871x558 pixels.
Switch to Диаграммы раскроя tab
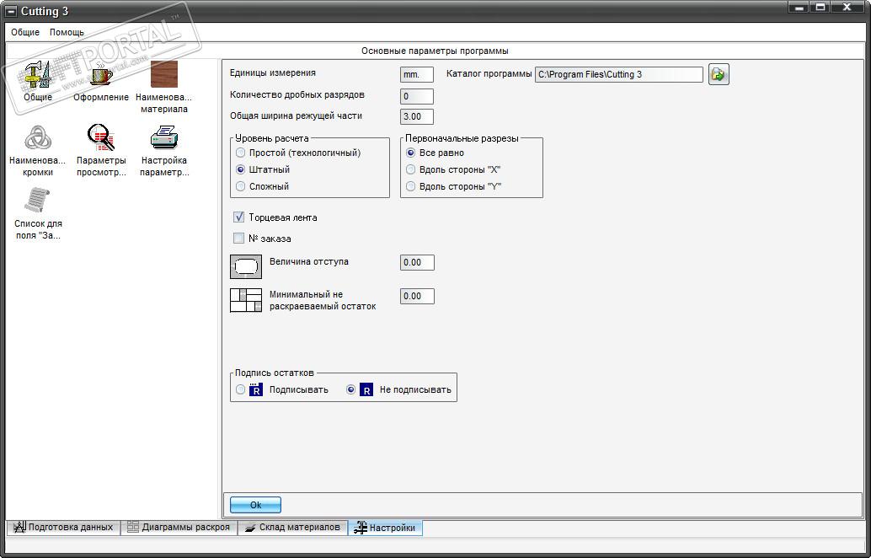click(x=179, y=528)
